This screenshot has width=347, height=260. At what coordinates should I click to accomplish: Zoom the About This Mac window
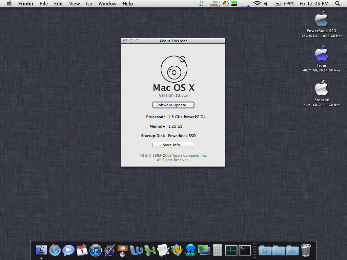coord(138,41)
